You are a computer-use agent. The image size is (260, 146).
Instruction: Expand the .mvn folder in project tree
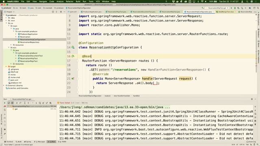(6, 21)
